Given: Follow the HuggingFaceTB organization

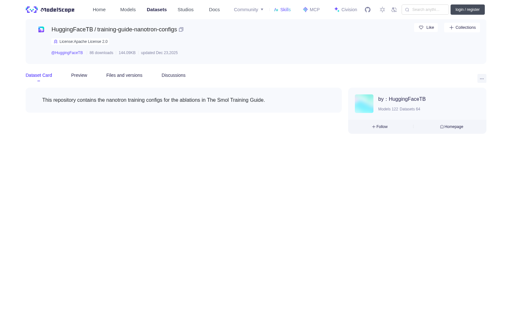Looking at the screenshot, I should tap(380, 127).
